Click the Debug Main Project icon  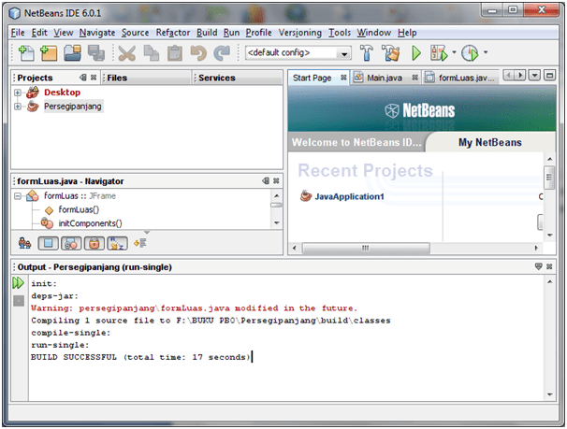point(439,53)
